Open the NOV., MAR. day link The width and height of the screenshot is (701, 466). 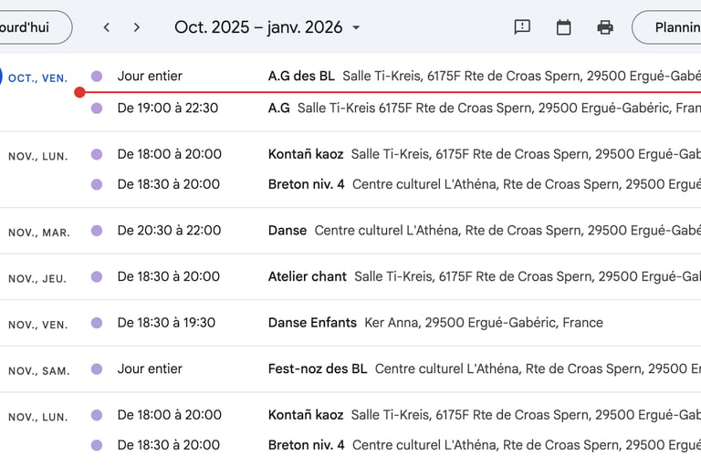click(39, 233)
